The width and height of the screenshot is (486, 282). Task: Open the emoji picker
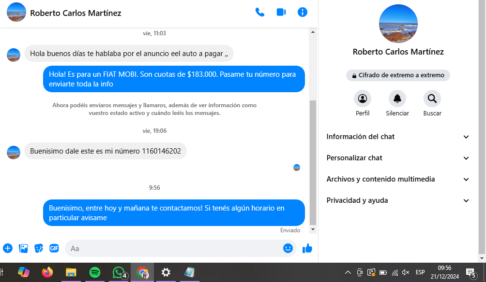coord(288,248)
